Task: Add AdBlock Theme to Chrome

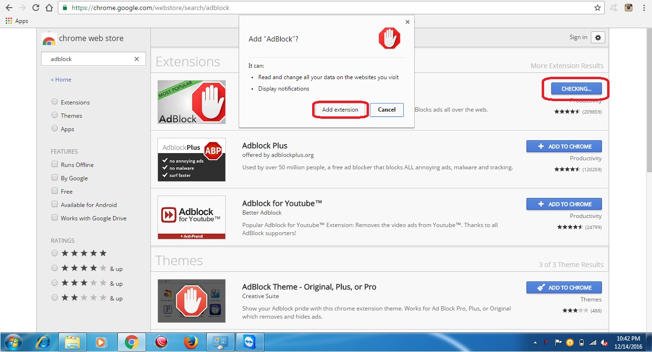Action: pyautogui.click(x=564, y=288)
